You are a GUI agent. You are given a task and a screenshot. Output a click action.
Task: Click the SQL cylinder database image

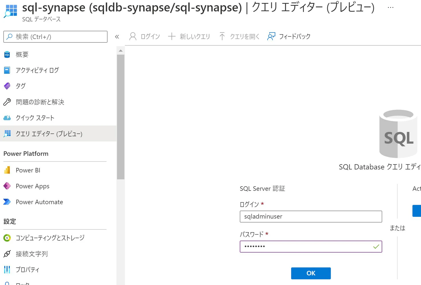coord(398,134)
